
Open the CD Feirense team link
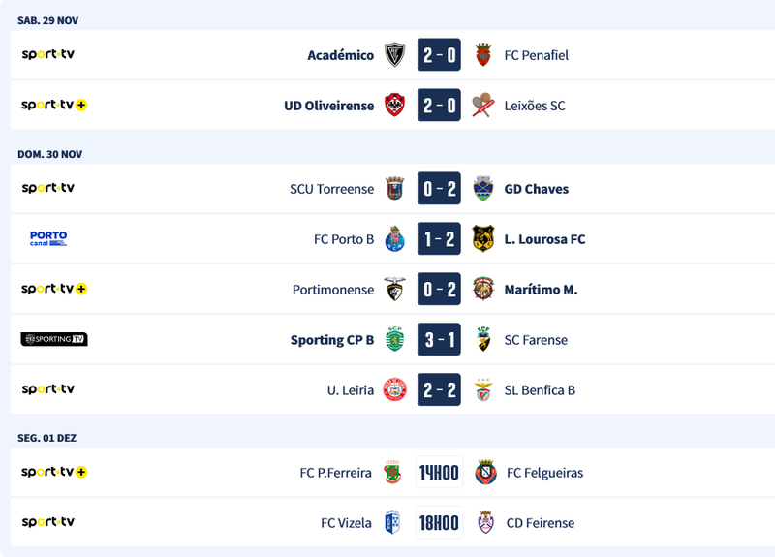point(540,523)
